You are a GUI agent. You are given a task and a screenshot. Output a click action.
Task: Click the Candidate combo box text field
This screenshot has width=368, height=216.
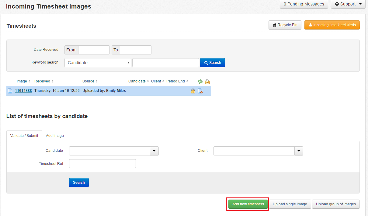point(109,151)
